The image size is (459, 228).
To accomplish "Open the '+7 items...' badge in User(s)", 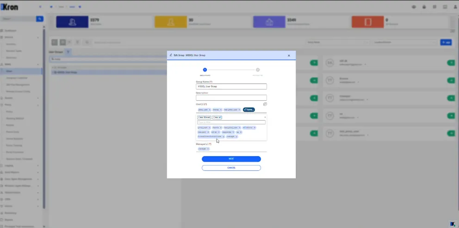I will (x=249, y=110).
